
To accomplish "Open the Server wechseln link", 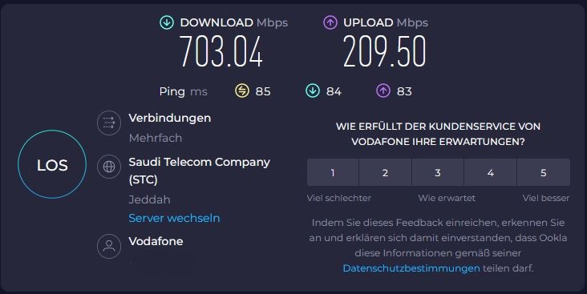I will 174,218.
